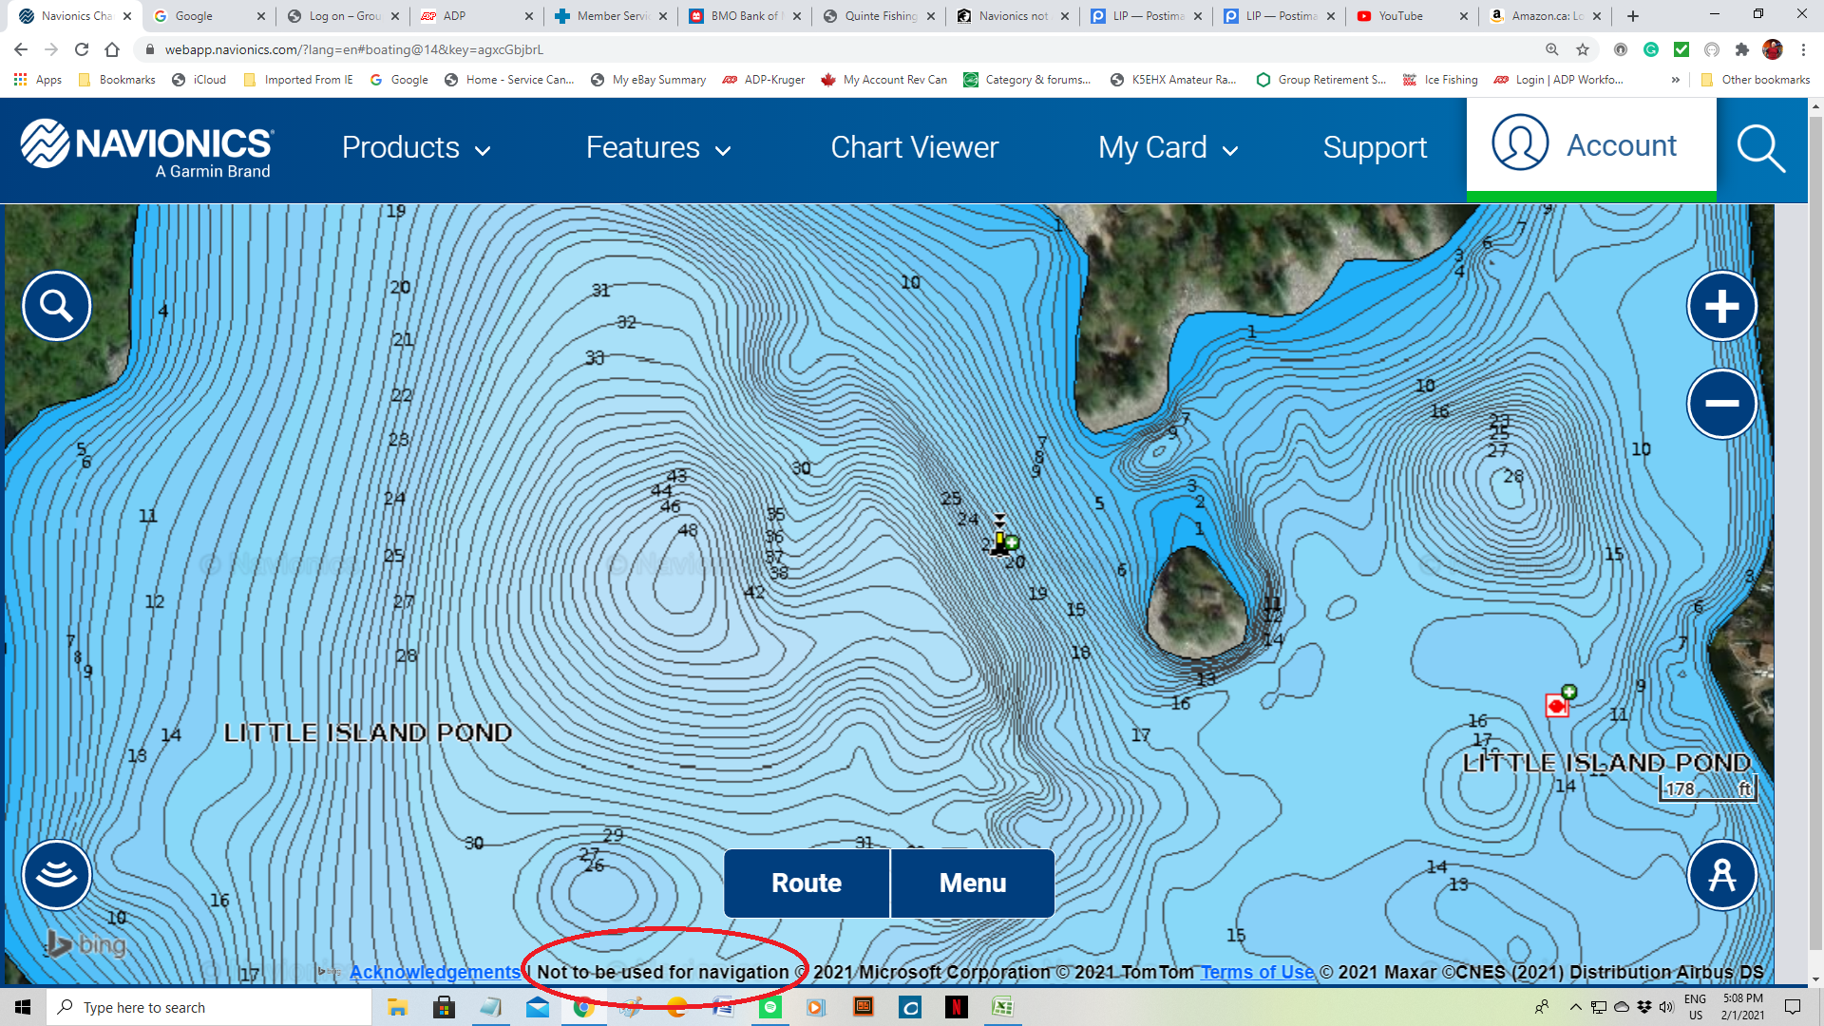The height and width of the screenshot is (1026, 1824).
Task: Open Mail app from the taskbar
Action: (538, 1007)
